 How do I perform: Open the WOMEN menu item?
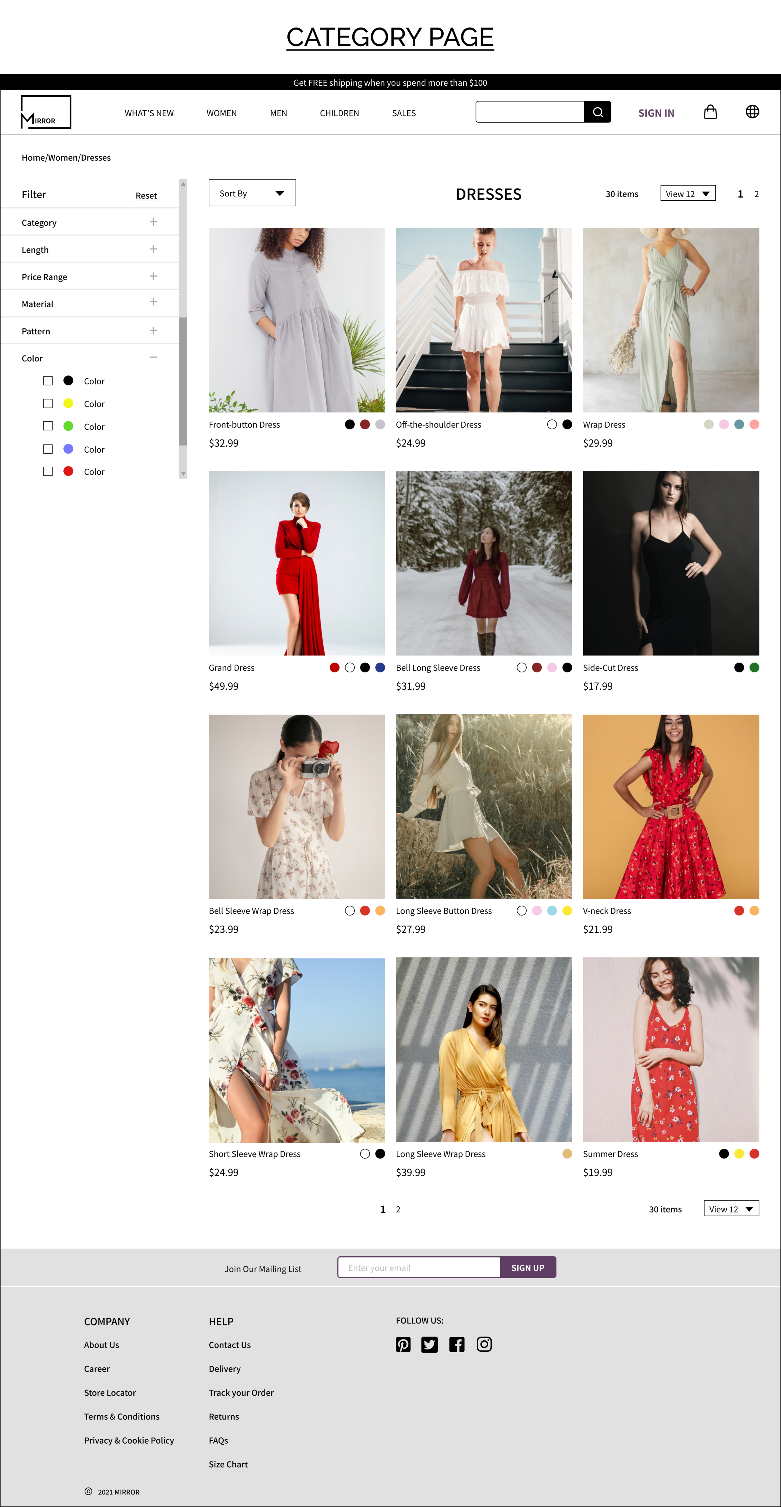coord(221,113)
